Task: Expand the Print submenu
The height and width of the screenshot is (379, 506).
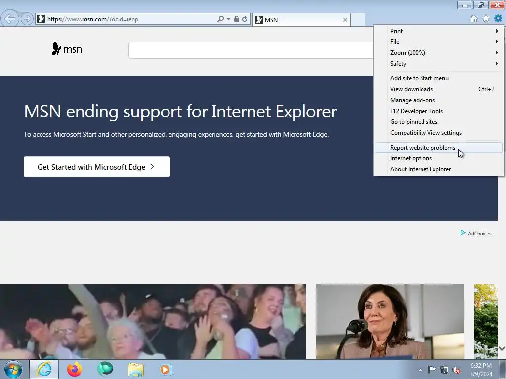Action: pos(439,31)
